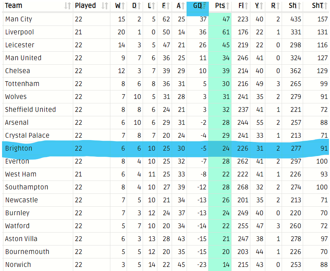Toggle the GD column sort order
This screenshot has height=271, width=330.
(x=203, y=6)
